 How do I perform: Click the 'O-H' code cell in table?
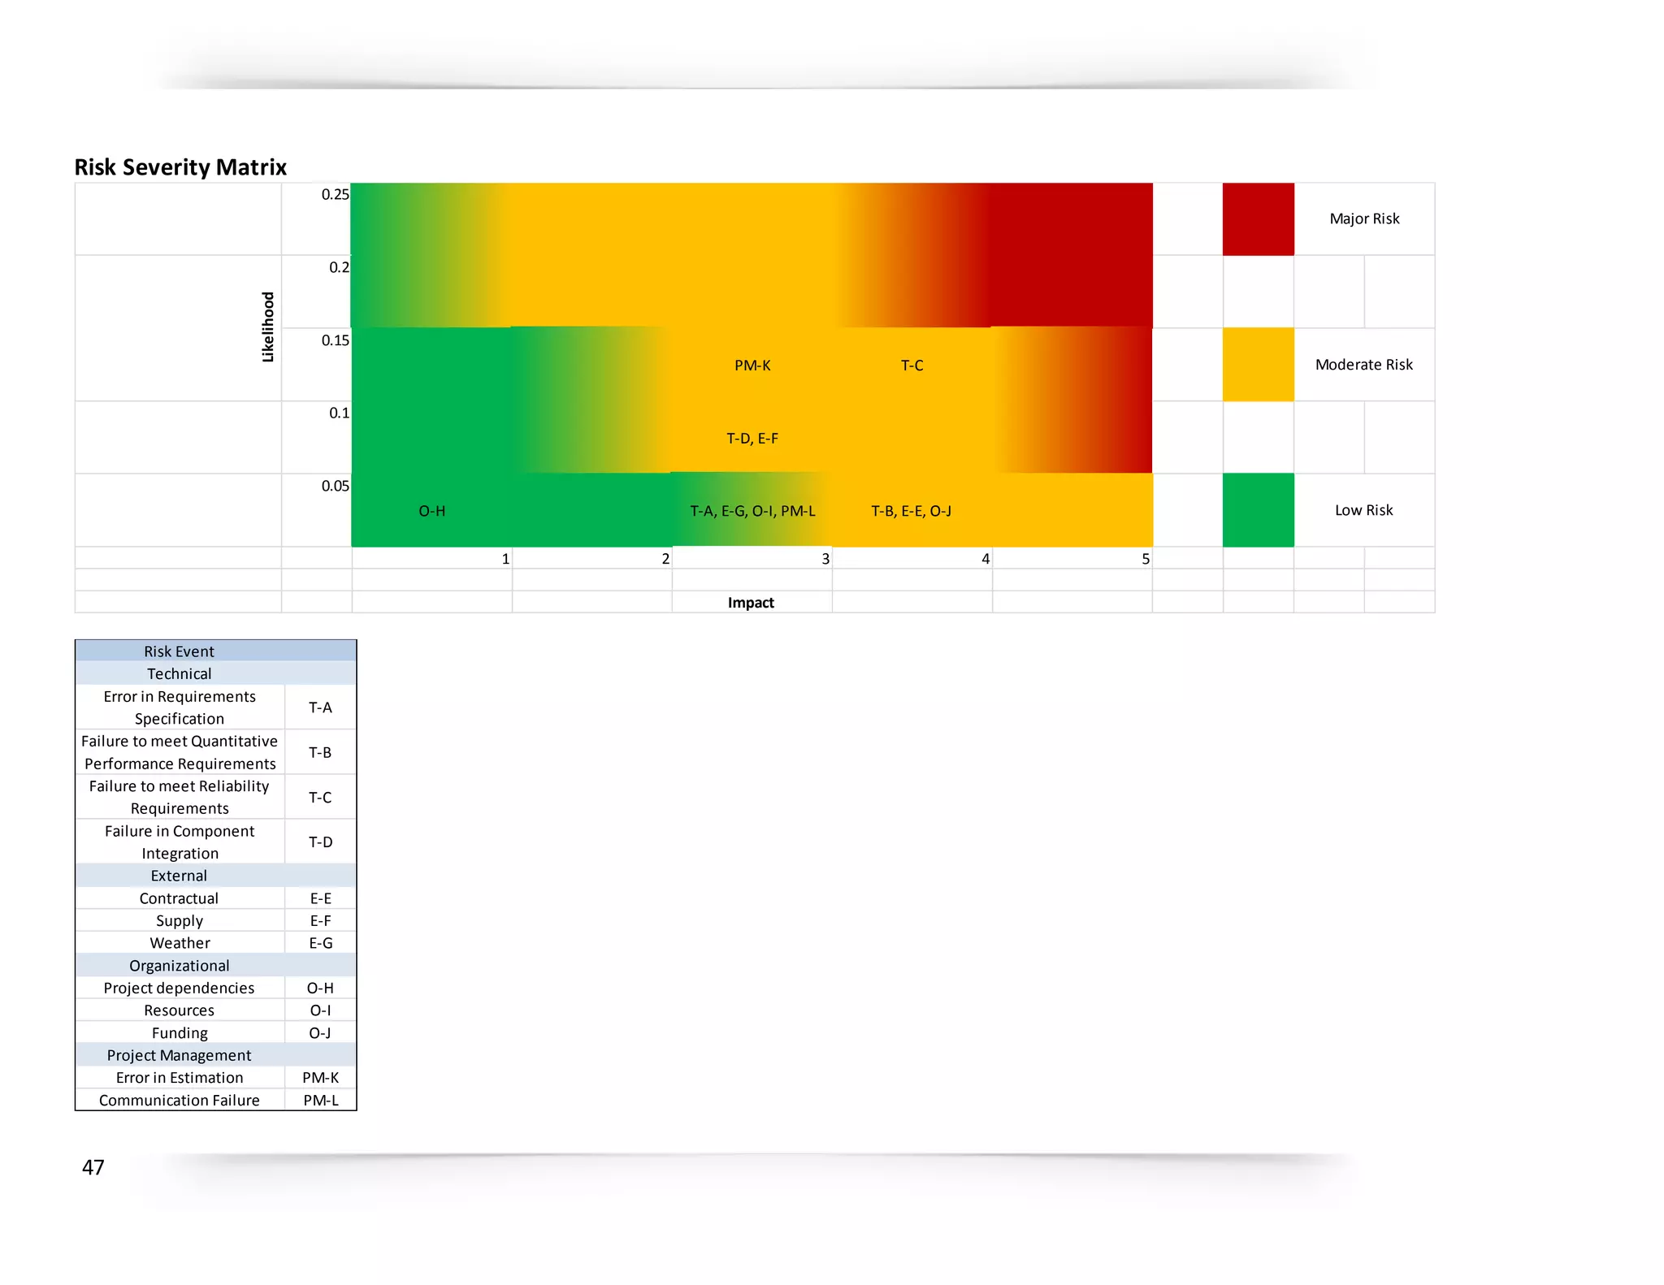point(320,988)
